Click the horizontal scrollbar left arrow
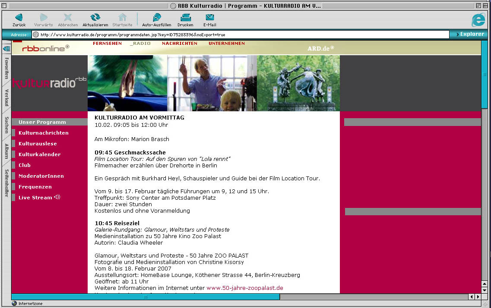 472,297
